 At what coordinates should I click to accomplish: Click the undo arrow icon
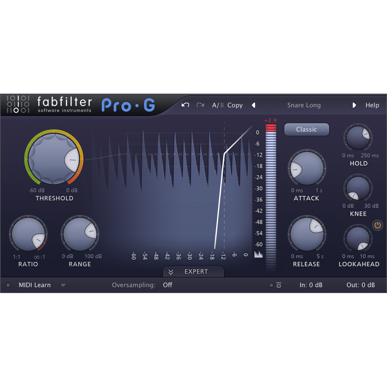coord(185,105)
